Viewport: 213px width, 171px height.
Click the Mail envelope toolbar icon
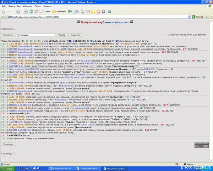(x=76, y=12)
